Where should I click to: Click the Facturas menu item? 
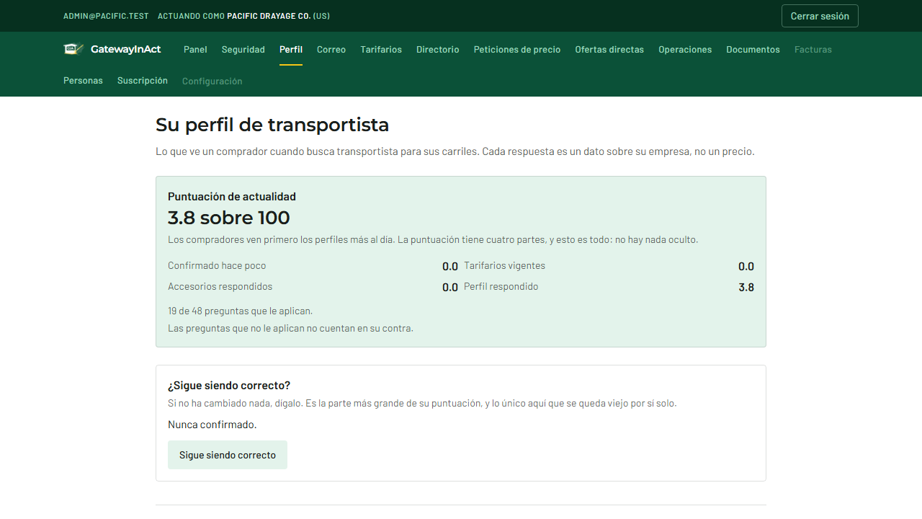[x=813, y=50]
